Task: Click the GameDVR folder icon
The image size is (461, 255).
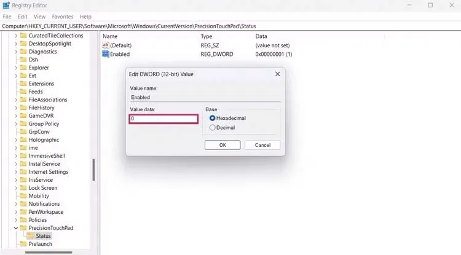Action: click(x=23, y=116)
